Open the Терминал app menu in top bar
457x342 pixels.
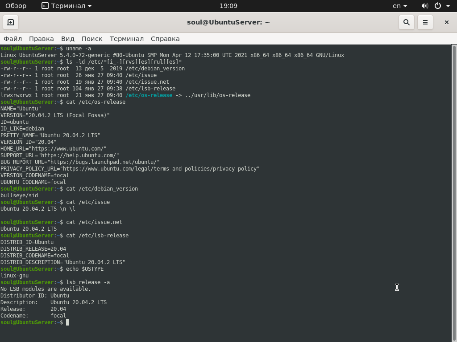[67, 6]
